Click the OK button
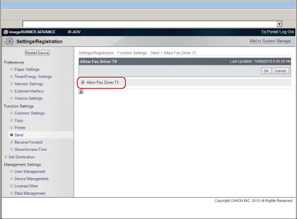 [x=266, y=71]
